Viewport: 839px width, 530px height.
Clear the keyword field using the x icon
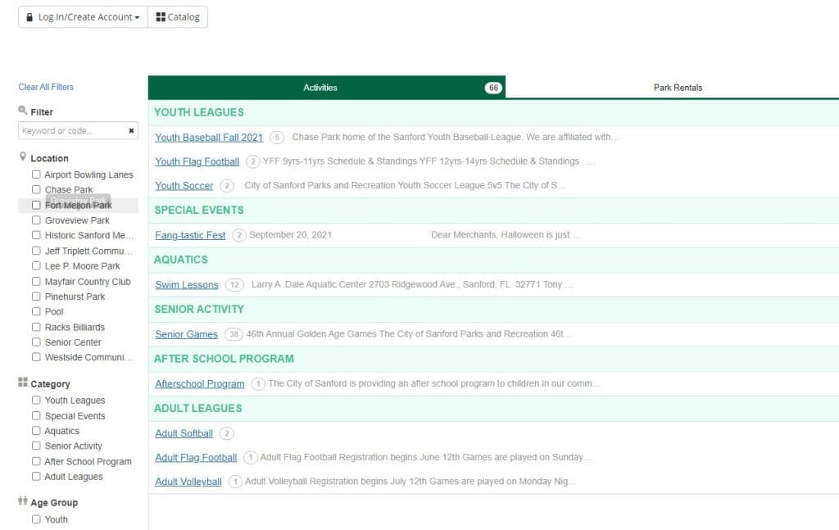[x=131, y=130]
